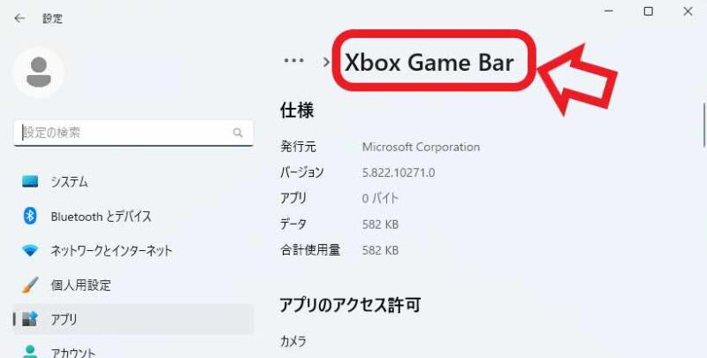Go to ネットワークとインターネット page
707x358 pixels.
(111, 251)
